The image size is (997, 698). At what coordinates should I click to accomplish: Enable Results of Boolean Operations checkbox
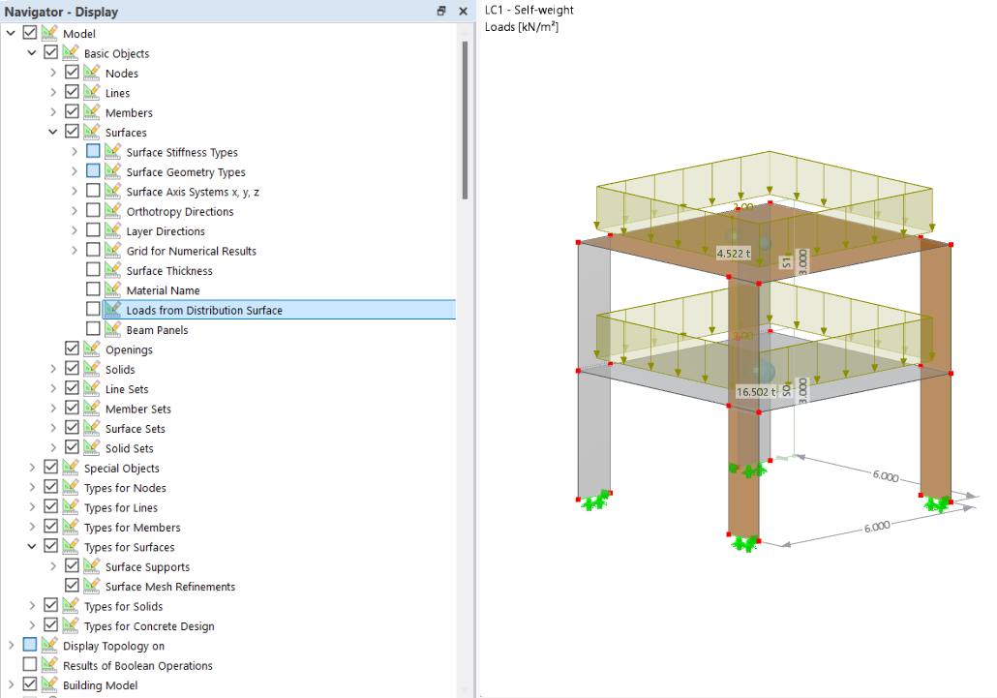click(x=30, y=664)
